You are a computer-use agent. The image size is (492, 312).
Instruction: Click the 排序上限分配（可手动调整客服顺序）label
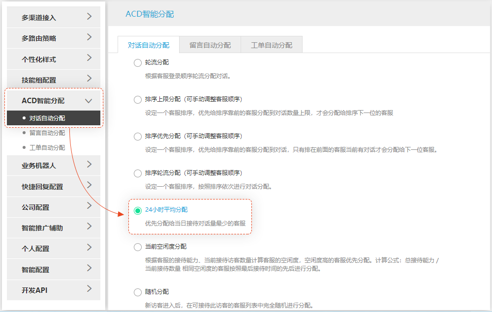193,99
